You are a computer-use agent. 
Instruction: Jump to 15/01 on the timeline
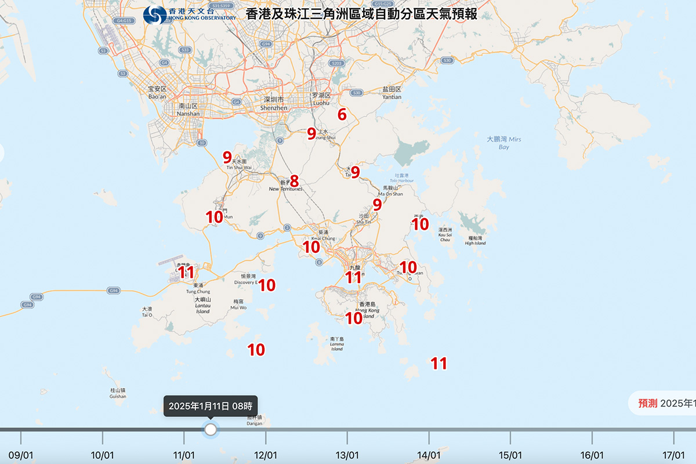(x=510, y=455)
